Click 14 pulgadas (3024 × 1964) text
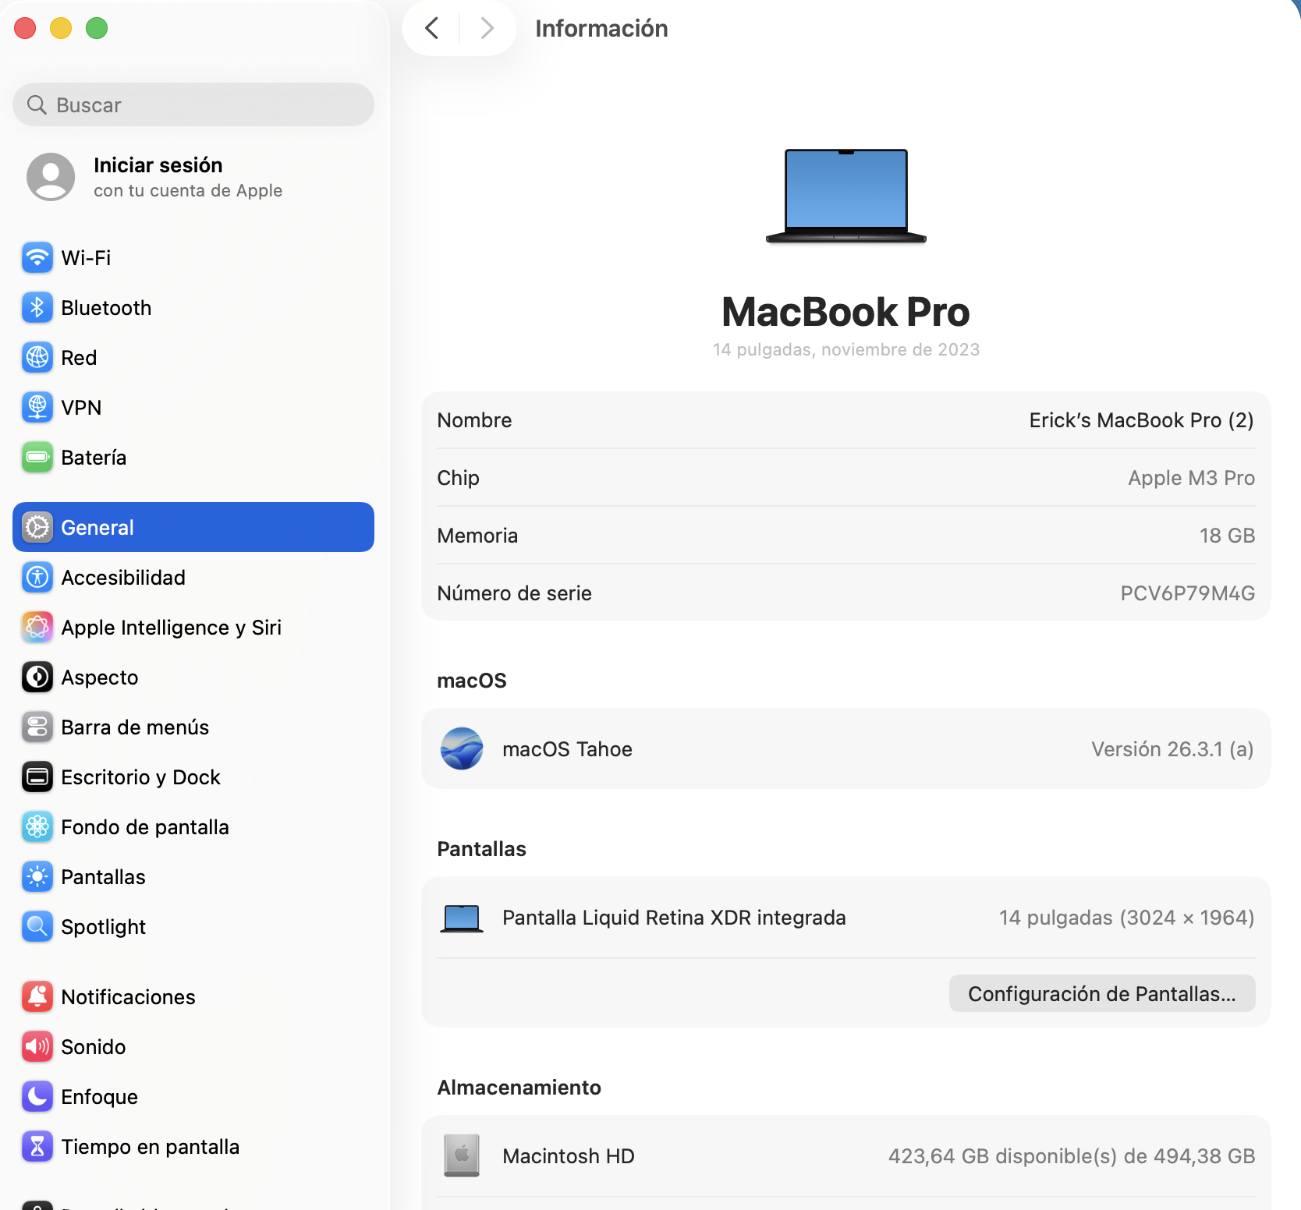 point(1126,918)
